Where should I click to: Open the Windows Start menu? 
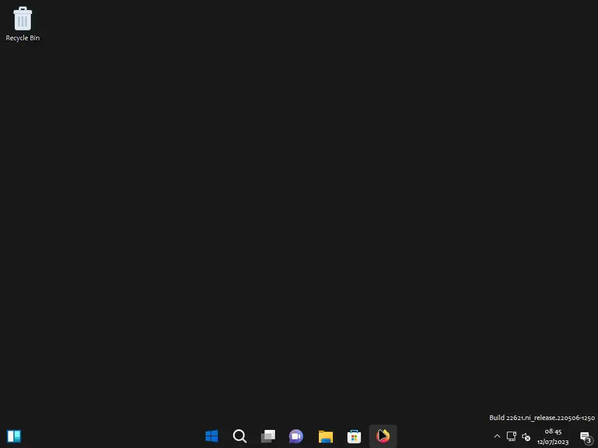pyautogui.click(x=211, y=436)
